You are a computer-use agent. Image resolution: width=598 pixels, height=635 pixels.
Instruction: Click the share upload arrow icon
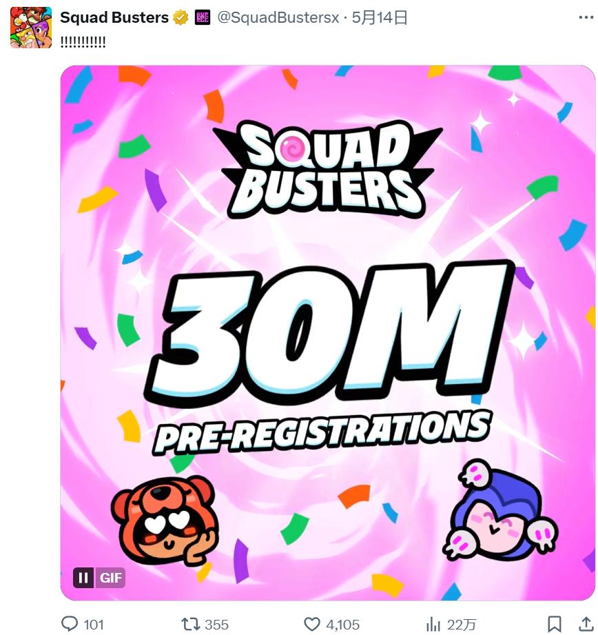click(x=586, y=624)
